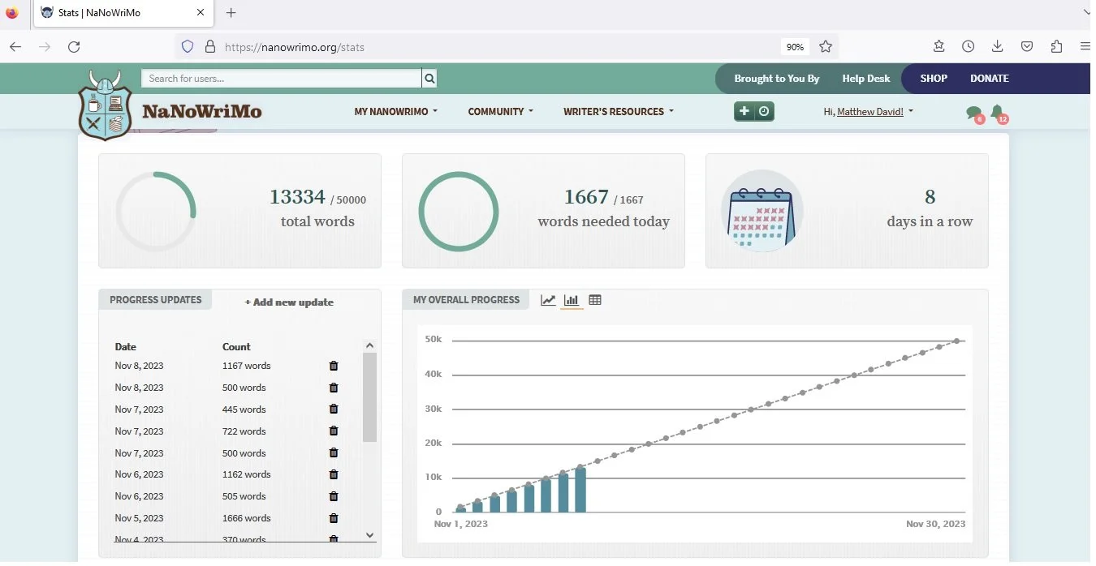Delete the 722 words update
This screenshot has height=566, width=1096.
[x=334, y=431]
